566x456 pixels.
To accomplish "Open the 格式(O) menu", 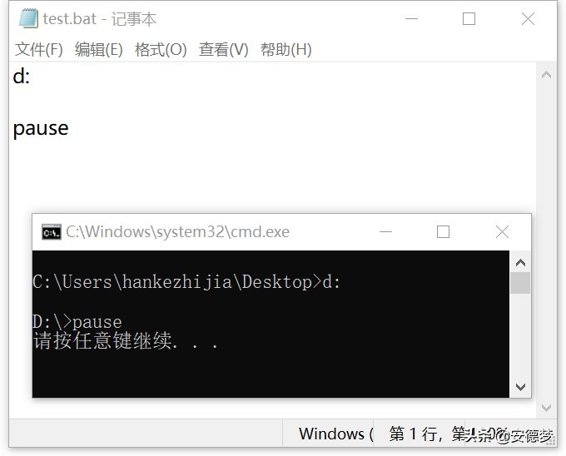I will (x=161, y=49).
